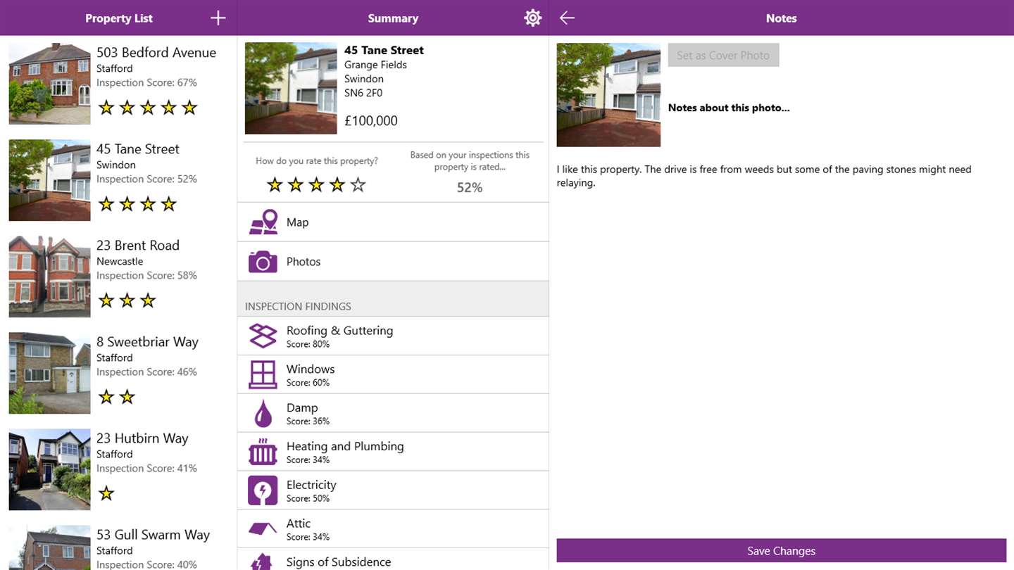
Task: Click Inspection Score: 41% text
Action: 146,468
